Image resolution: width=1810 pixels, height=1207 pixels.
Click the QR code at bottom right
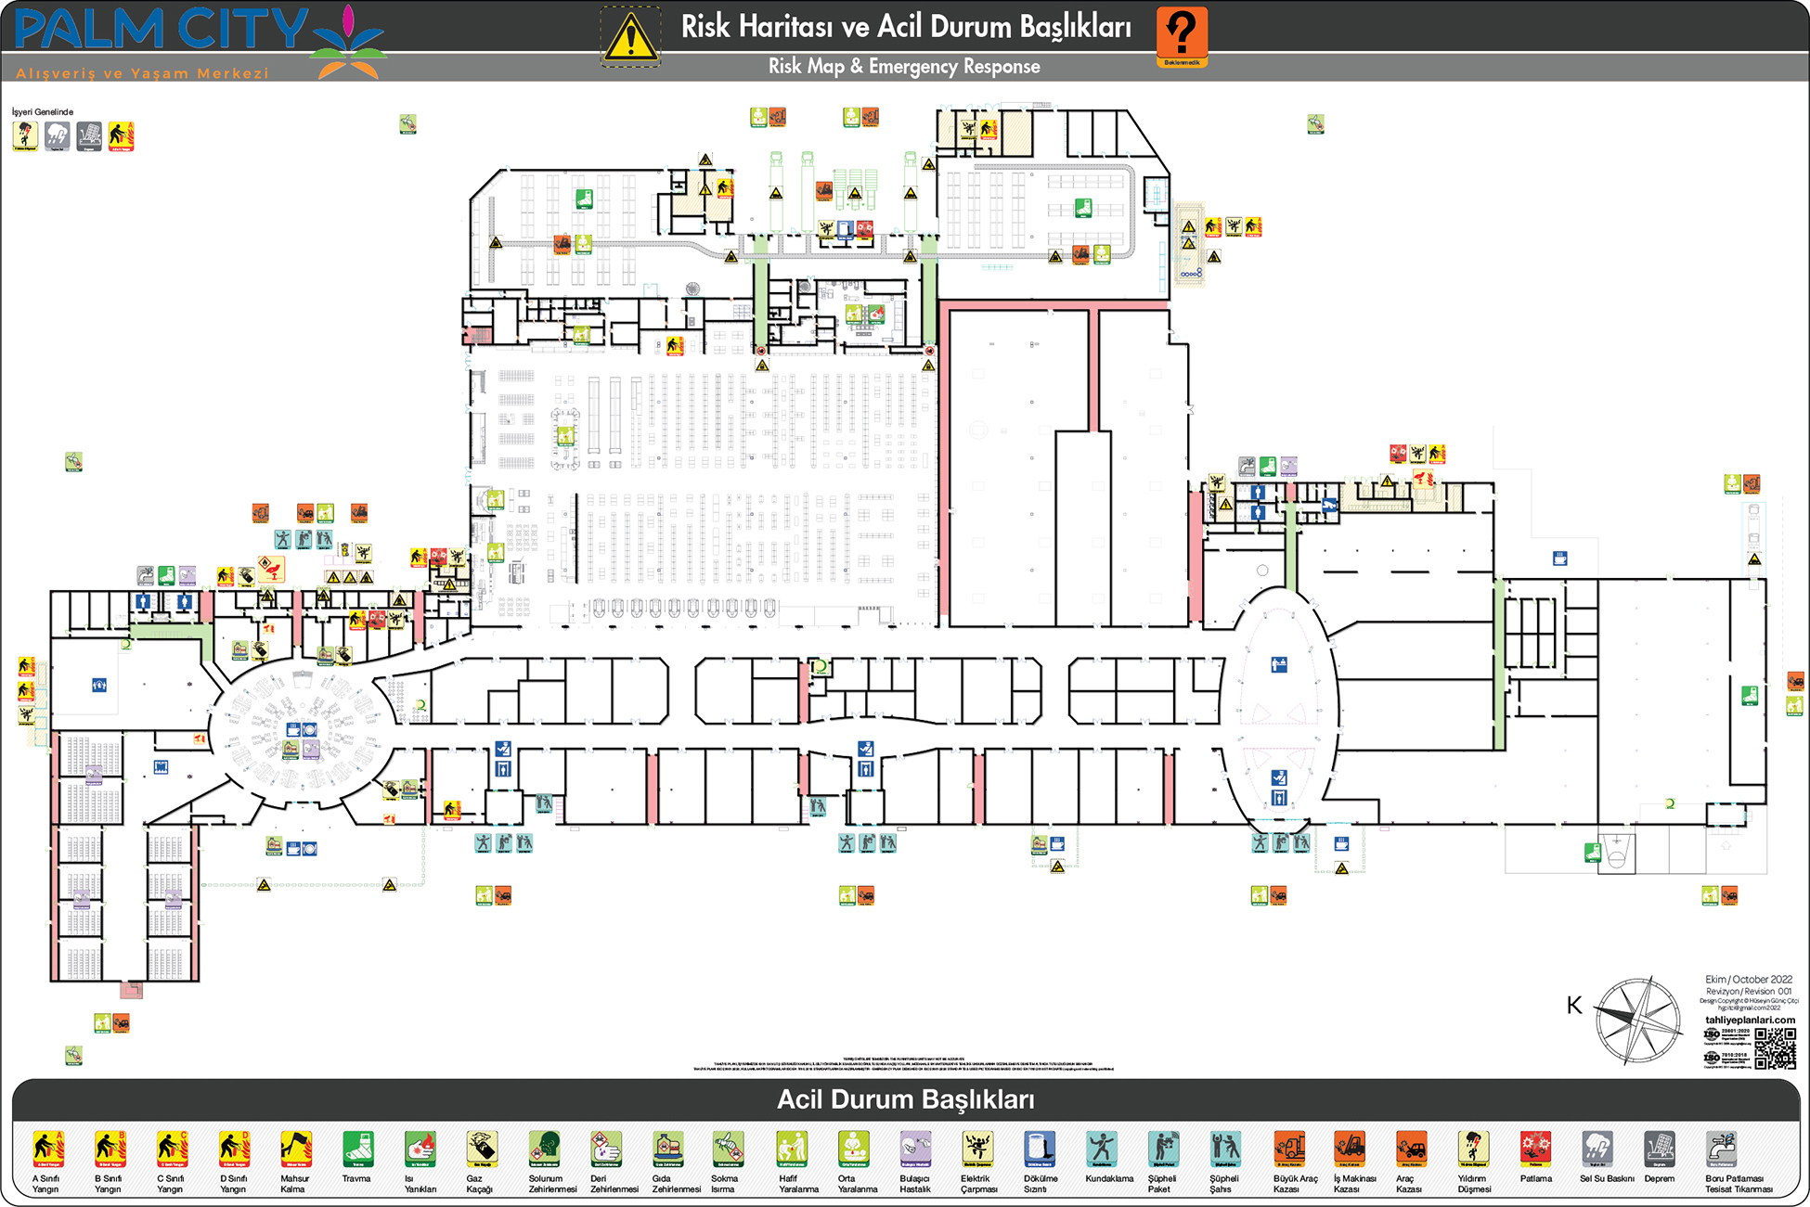(x=1775, y=1047)
